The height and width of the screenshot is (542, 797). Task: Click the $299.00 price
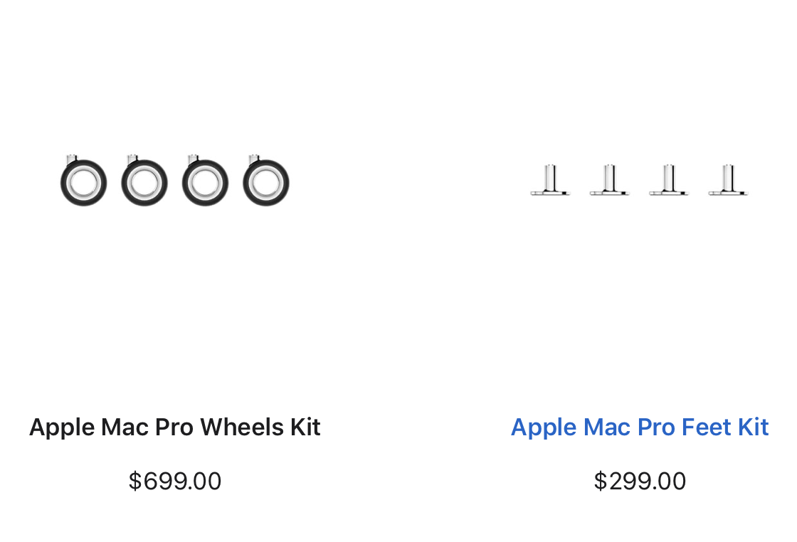point(640,482)
